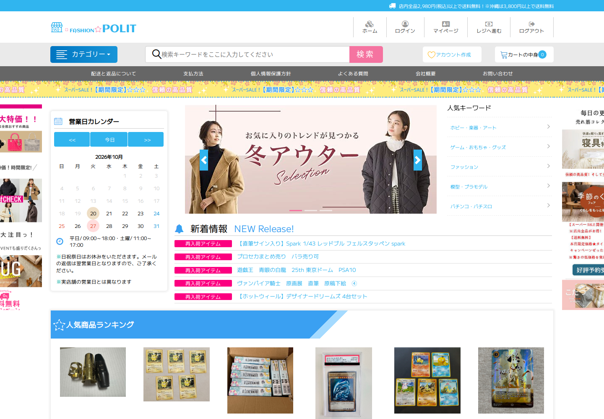Image resolution: width=604 pixels, height=419 pixels.
Task: Open the カテゴリー dropdown menu
Action: [84, 54]
